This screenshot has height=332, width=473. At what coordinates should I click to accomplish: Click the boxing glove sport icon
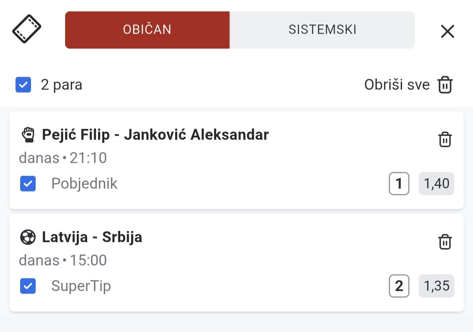(x=28, y=135)
